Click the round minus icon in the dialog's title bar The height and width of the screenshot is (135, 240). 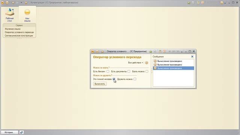(x=97, y=51)
